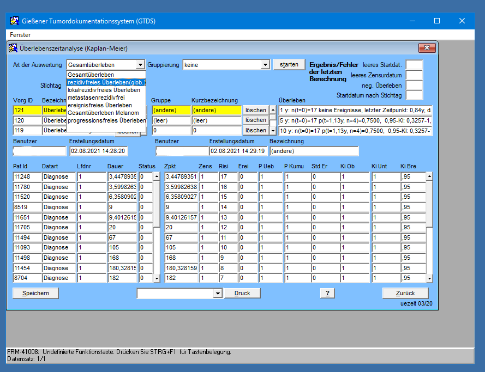Open the Fenster menu
485x372 pixels.
(x=20, y=35)
